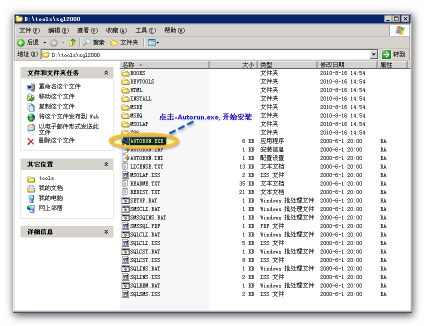Click the Up one level folder icon
Image resolution: width=425 pixels, height=326 pixels.
click(72, 42)
